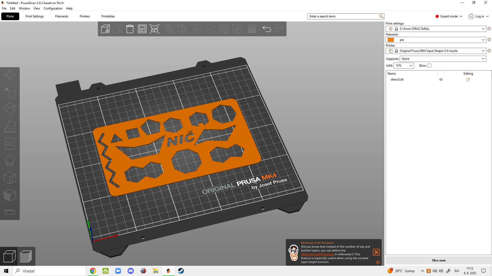Image resolution: width=492 pixels, height=276 pixels.
Task: Click the Plater tab
Action: click(10, 16)
